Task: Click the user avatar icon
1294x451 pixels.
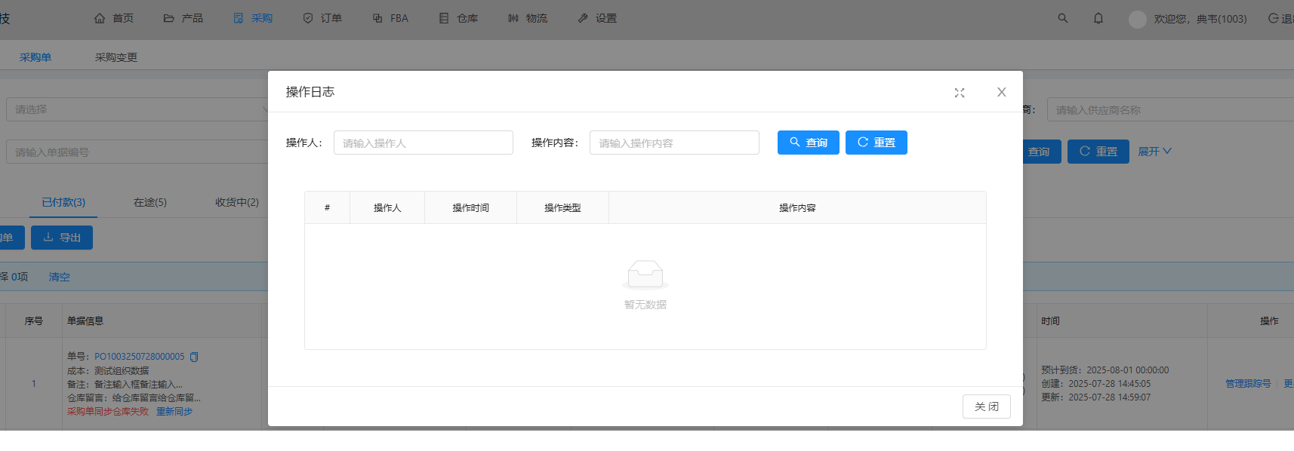Action: (x=1137, y=20)
